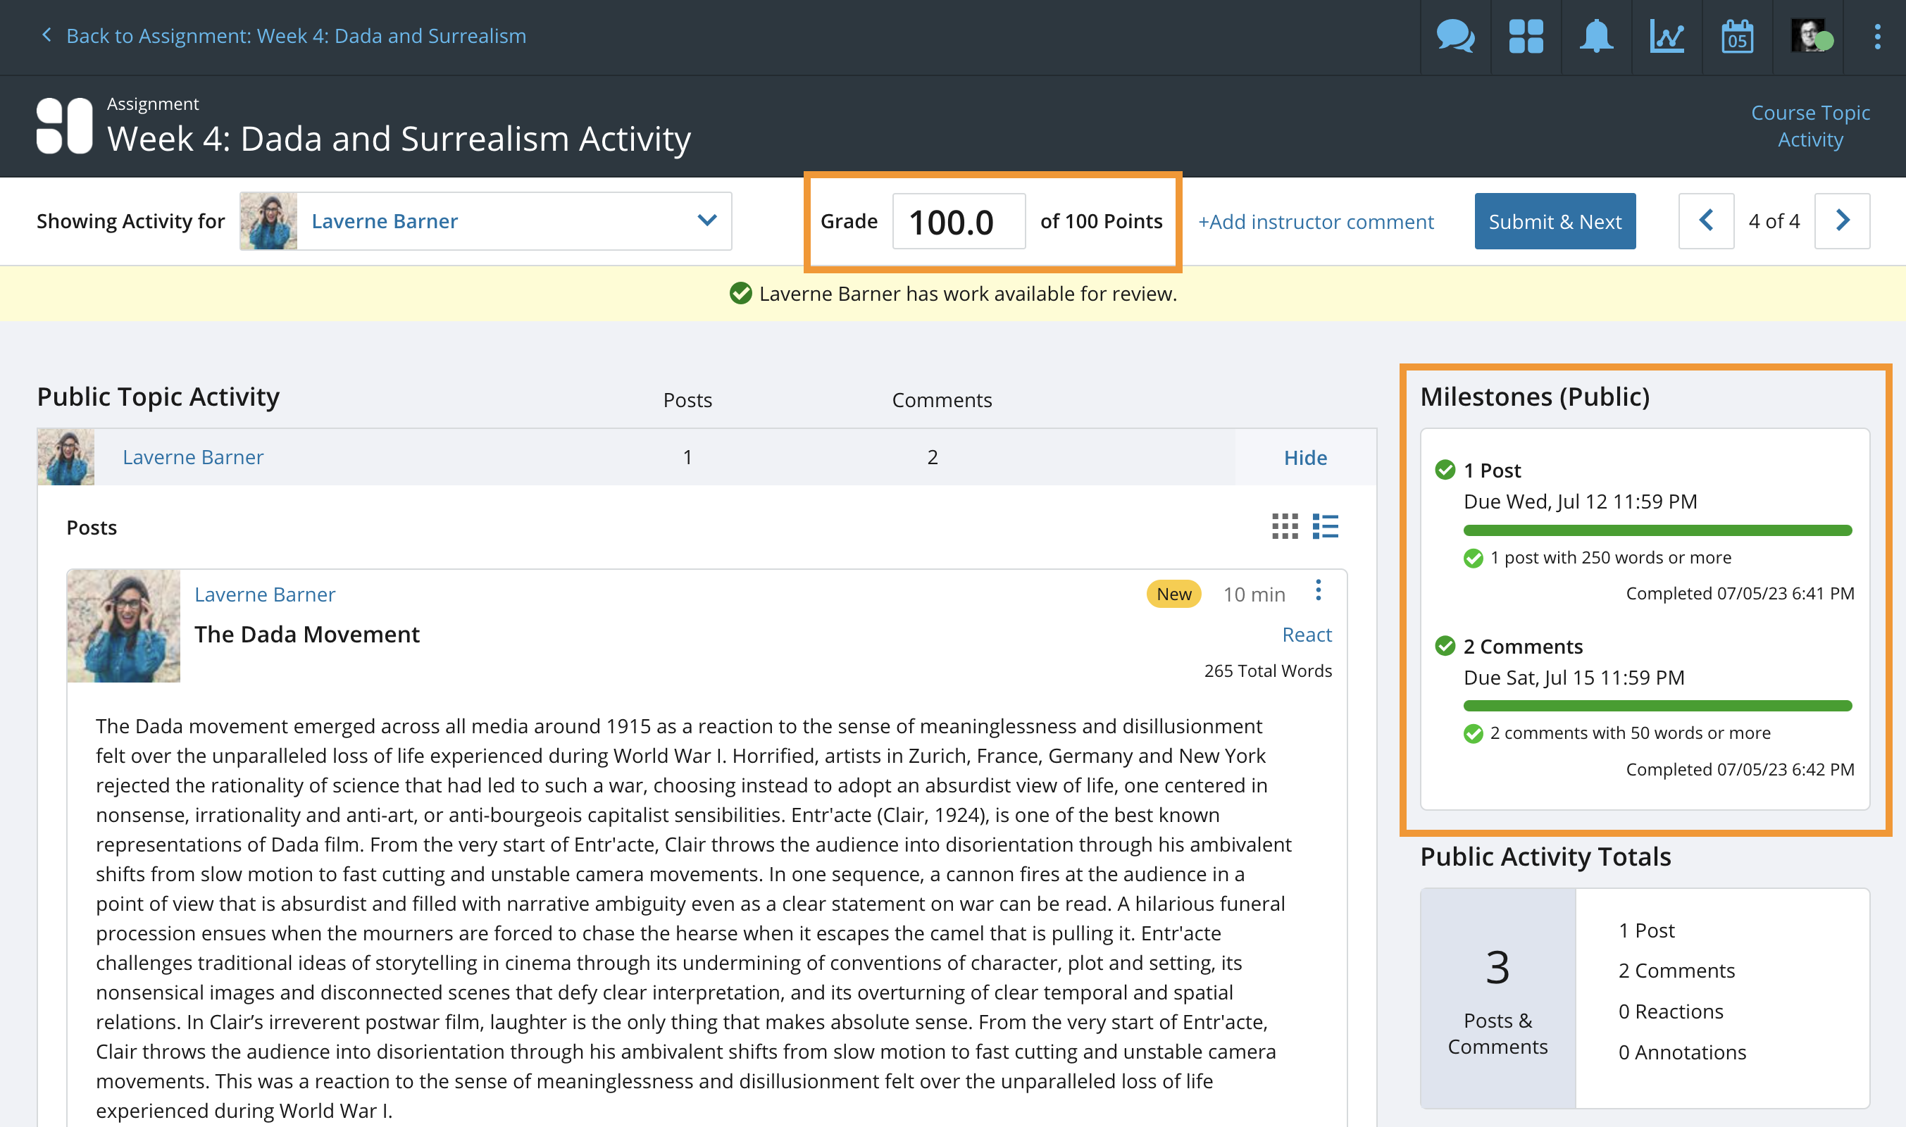Open the notifications bell
Image resolution: width=1906 pixels, height=1127 pixels.
tap(1595, 36)
